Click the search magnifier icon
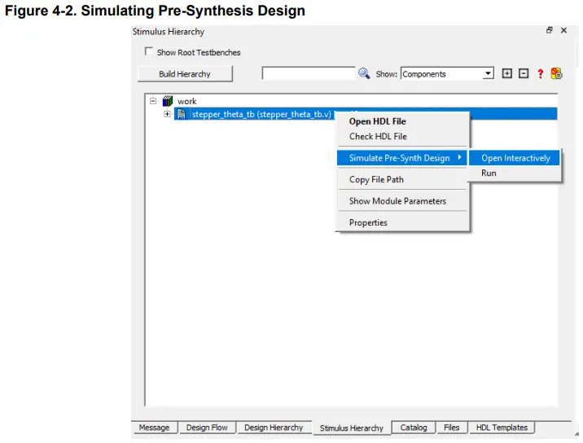 pyautogui.click(x=364, y=73)
